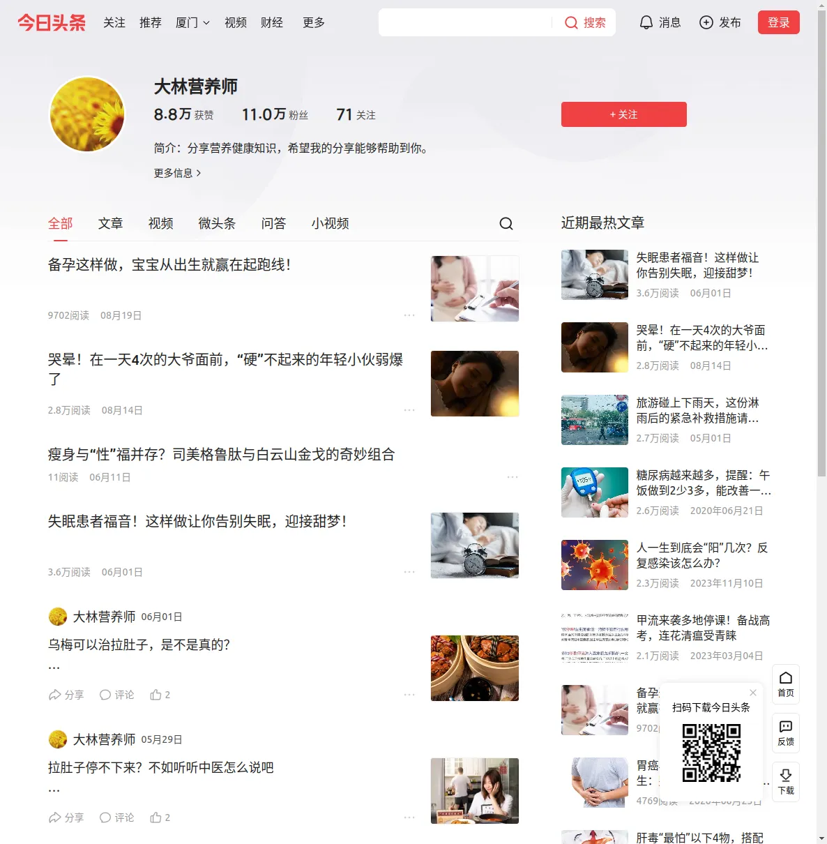This screenshot has height=844, width=827.
Task: Click the search magnifier in header
Action: [x=571, y=22]
